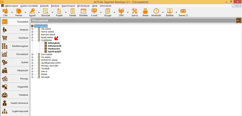The height and width of the screenshot is (116, 242).
Task: Open the Cikk toolbar icon
Action: click(x=5, y=12)
